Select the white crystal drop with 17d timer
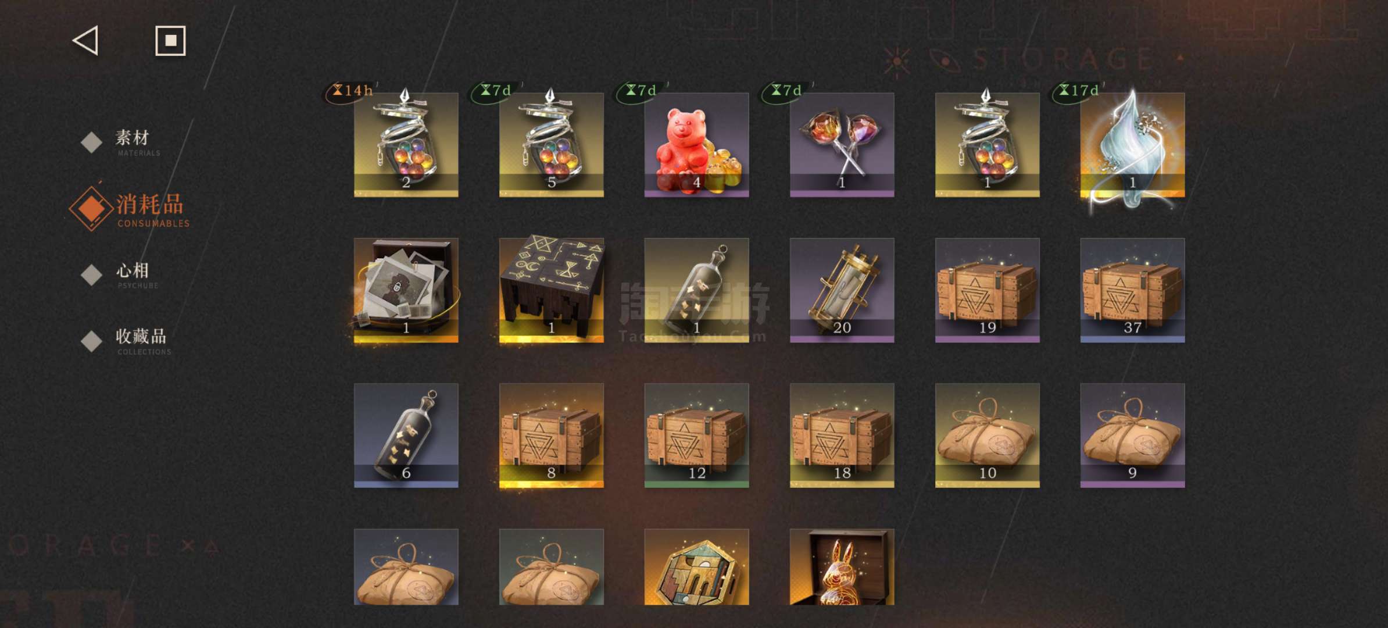This screenshot has height=628, width=1388. [x=1132, y=144]
